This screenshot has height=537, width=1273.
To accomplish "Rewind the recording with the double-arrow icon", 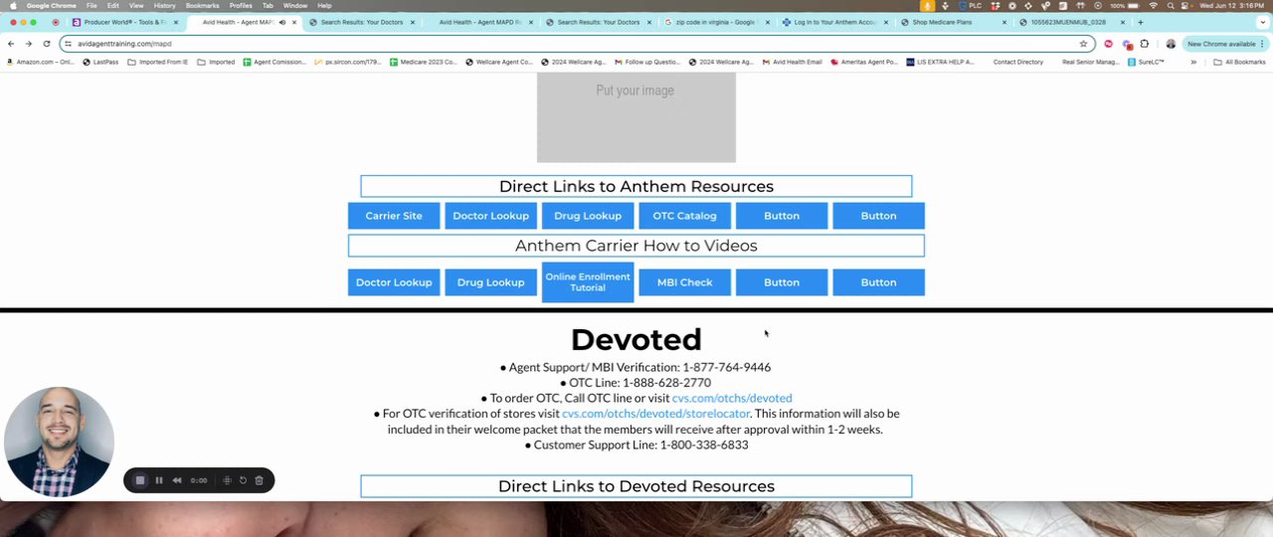I will click(177, 480).
